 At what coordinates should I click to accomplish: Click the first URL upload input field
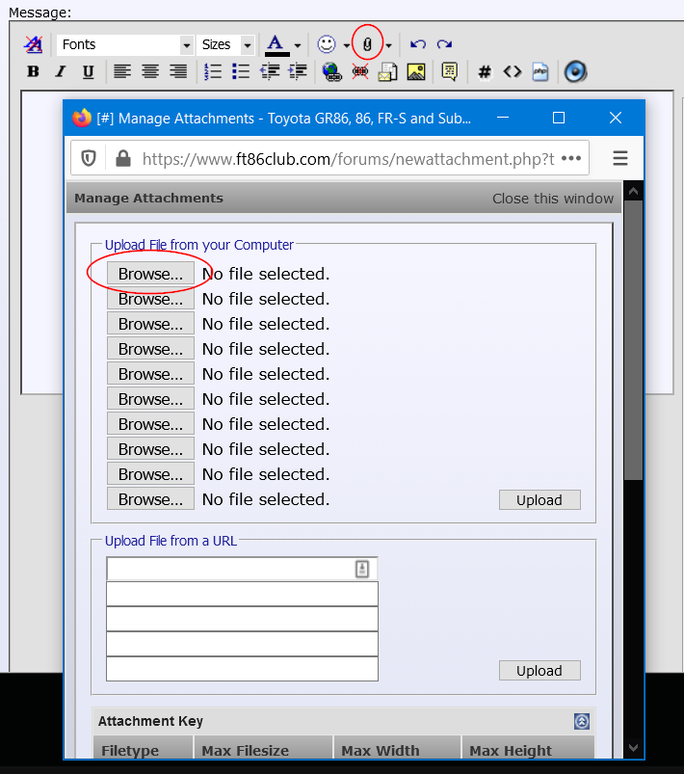pyautogui.click(x=231, y=569)
